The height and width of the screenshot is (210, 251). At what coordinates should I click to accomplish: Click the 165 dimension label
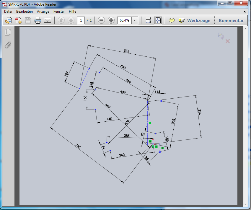[85, 98]
